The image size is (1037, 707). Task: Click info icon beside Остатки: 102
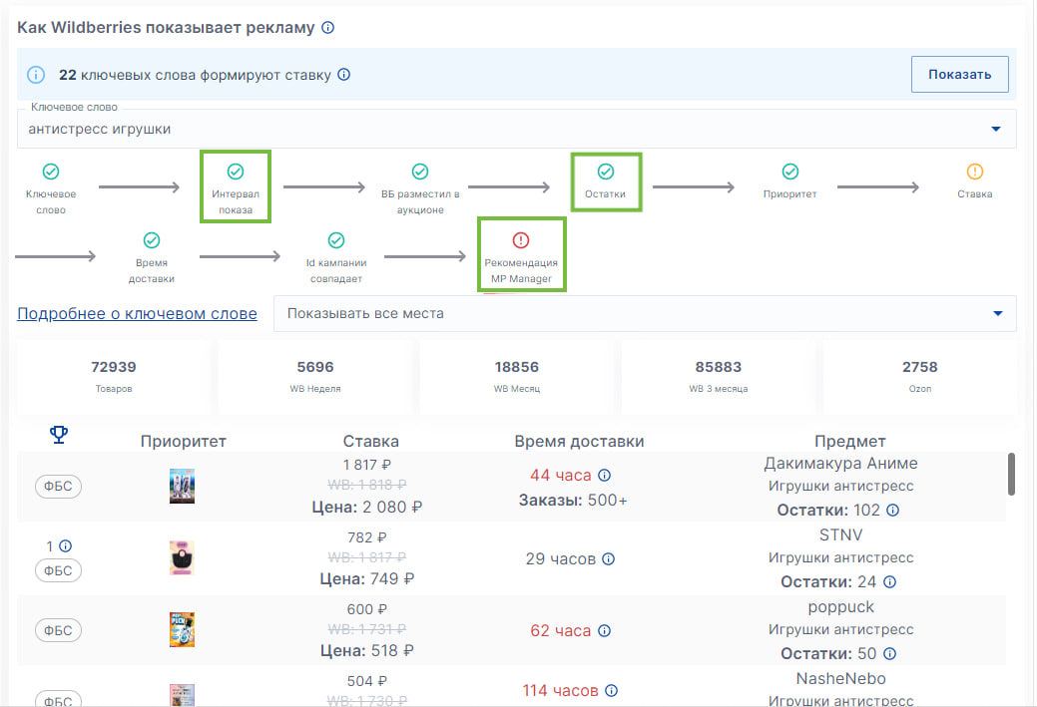(x=892, y=511)
